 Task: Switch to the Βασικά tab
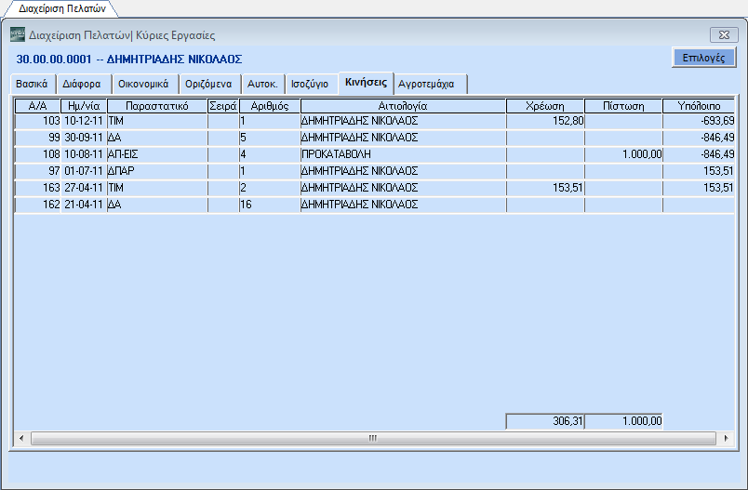(x=32, y=84)
